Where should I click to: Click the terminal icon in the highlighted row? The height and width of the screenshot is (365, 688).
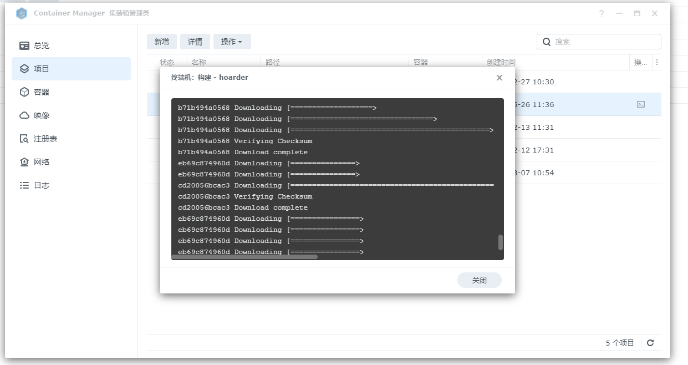click(641, 104)
